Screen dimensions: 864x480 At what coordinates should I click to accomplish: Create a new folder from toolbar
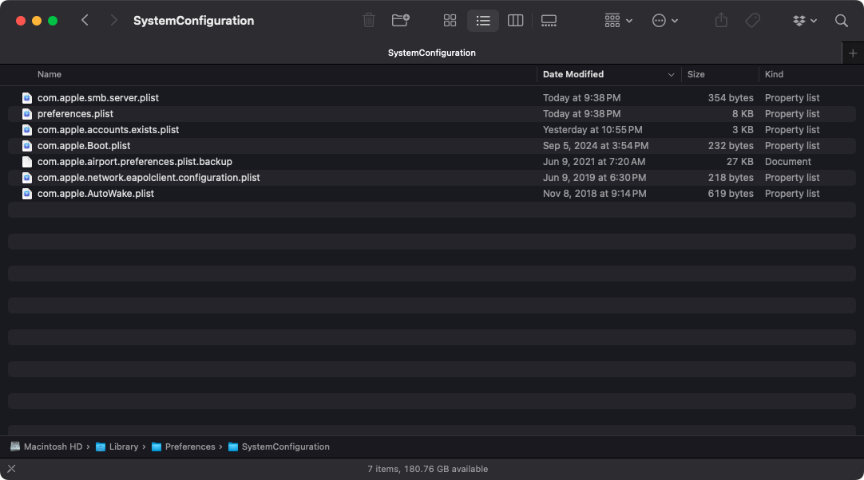[401, 21]
